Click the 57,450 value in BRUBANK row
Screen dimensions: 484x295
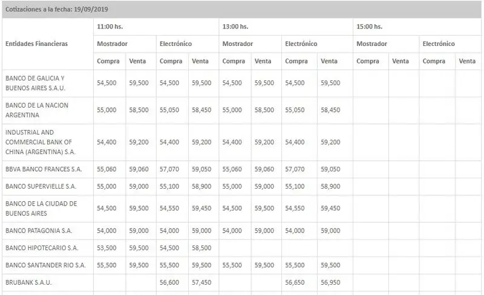pyautogui.click(x=201, y=282)
